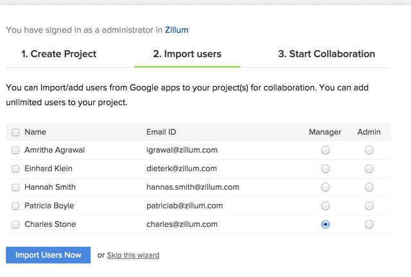This screenshot has height=277, width=411.
Task: Check the select-all checkbox beside Name
Action: pos(15,132)
